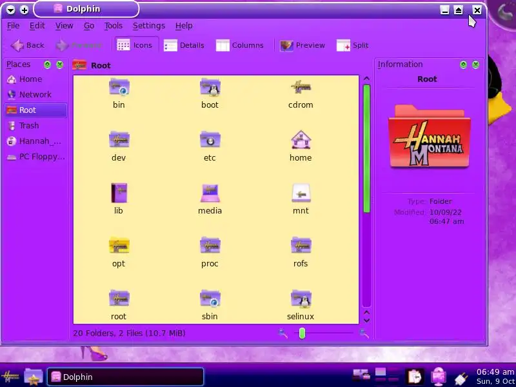The width and height of the screenshot is (516, 387).
Task: Click the Back toolbar button
Action: pyautogui.click(x=27, y=45)
